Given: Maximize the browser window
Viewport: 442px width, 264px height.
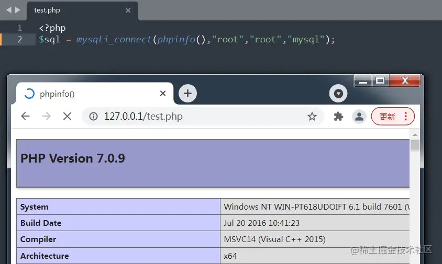Looking at the screenshot, I should [380, 81].
